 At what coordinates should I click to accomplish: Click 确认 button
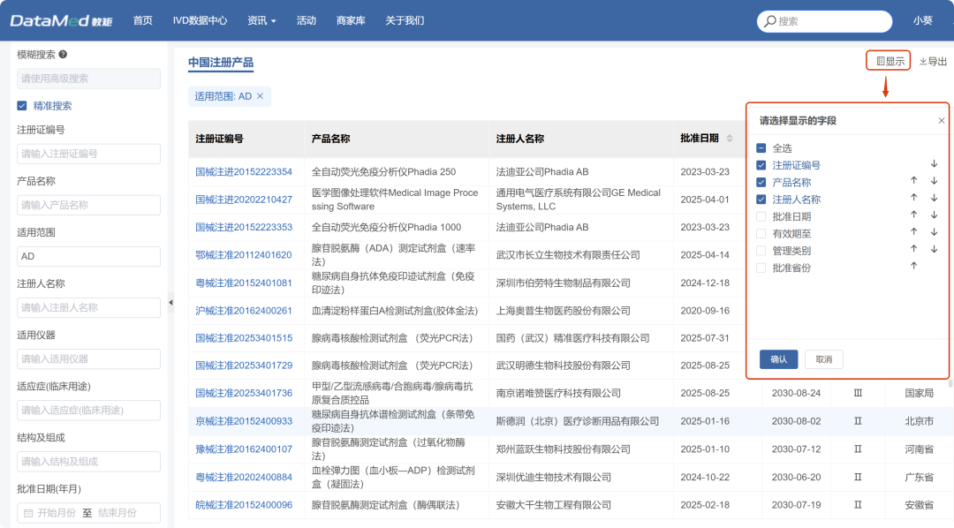(x=778, y=358)
